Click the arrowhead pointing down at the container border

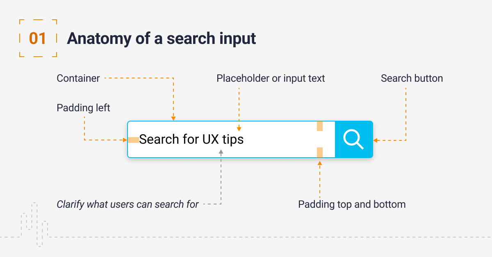173,118
